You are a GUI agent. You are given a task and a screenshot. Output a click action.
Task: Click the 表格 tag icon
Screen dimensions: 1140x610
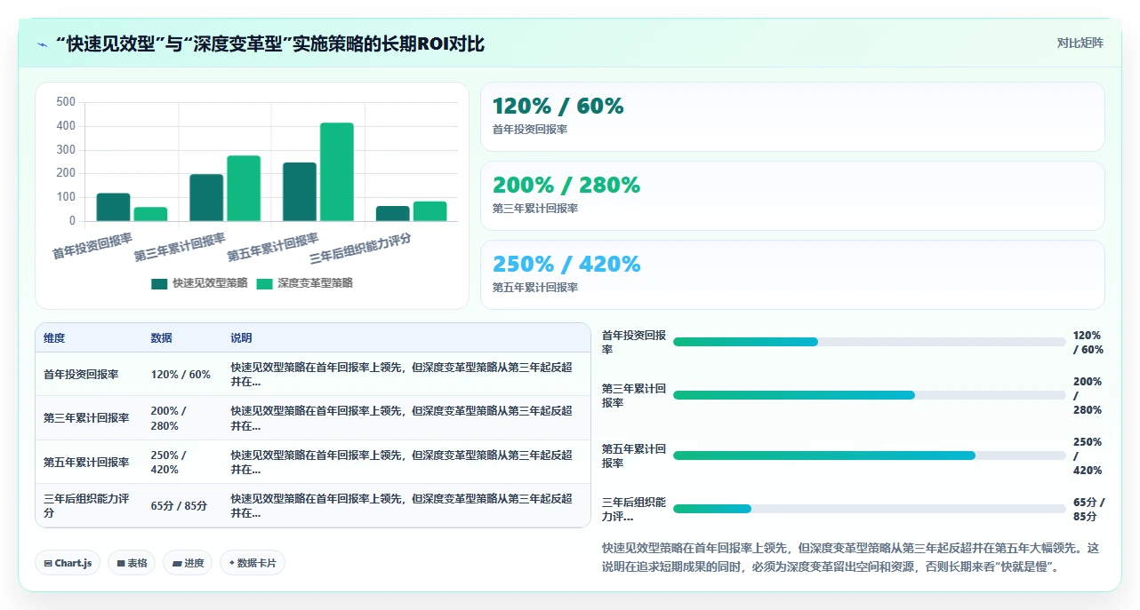pyautogui.click(x=121, y=564)
